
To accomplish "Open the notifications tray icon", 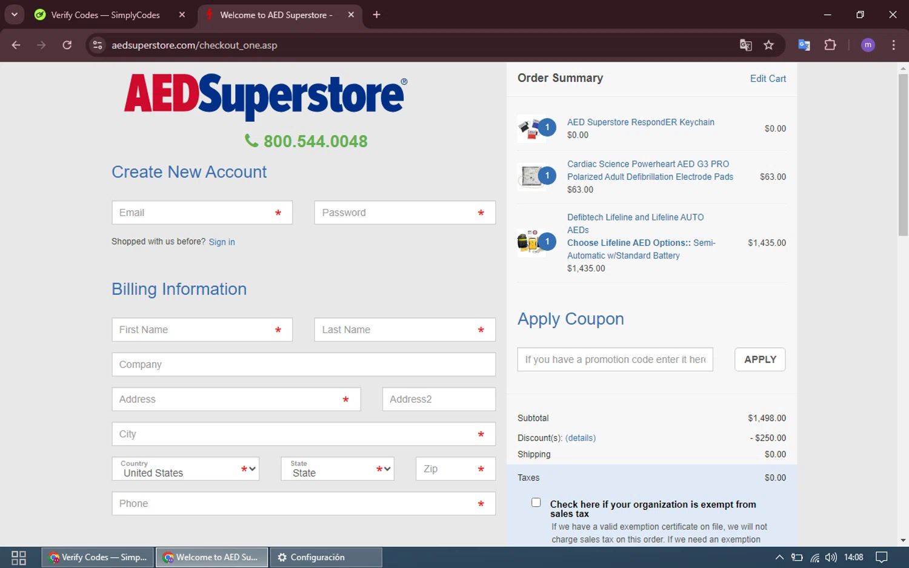I will tap(882, 557).
